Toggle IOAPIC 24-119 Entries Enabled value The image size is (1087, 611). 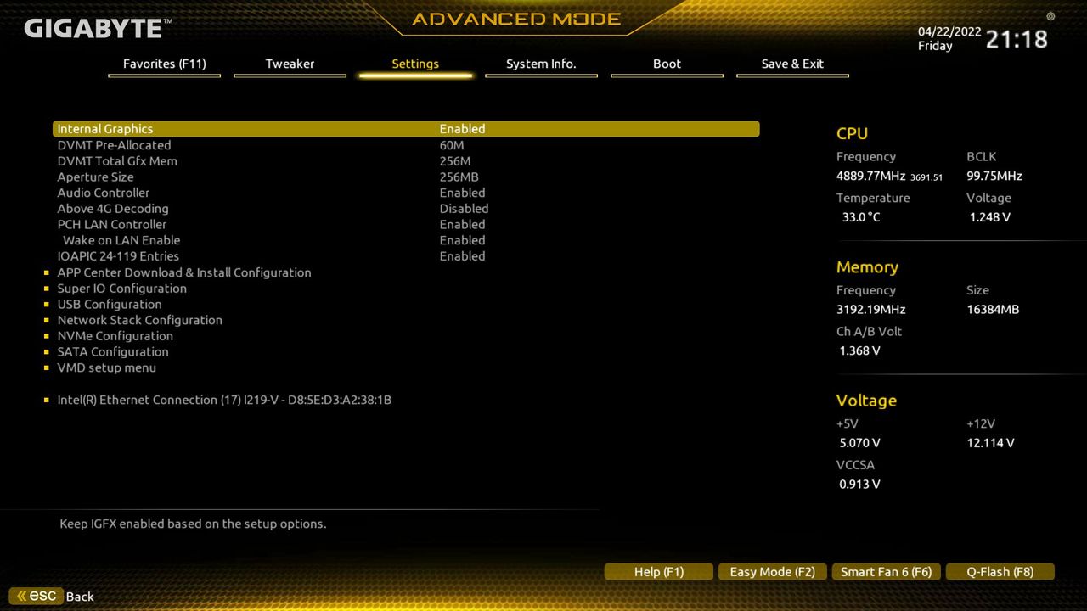(x=462, y=256)
